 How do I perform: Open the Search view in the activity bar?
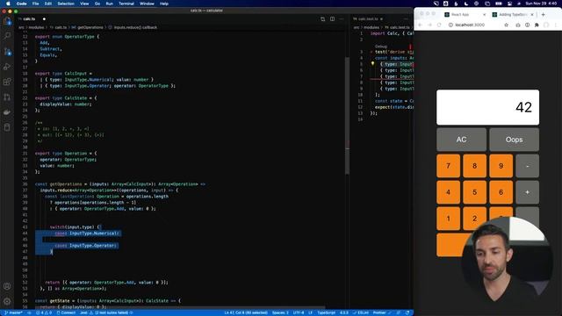pos(7,36)
